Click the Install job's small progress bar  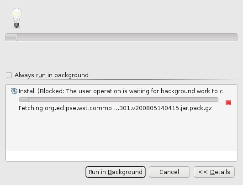119,100
